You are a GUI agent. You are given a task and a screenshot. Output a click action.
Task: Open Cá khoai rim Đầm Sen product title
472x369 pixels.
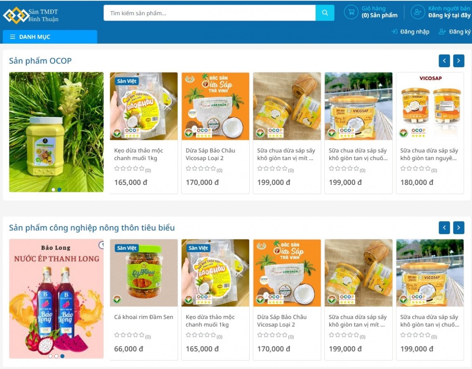[x=144, y=317]
